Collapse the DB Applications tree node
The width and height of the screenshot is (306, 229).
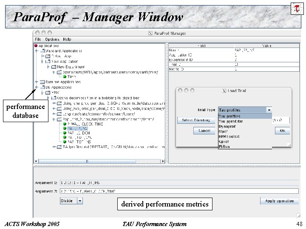pyautogui.click(x=37, y=87)
